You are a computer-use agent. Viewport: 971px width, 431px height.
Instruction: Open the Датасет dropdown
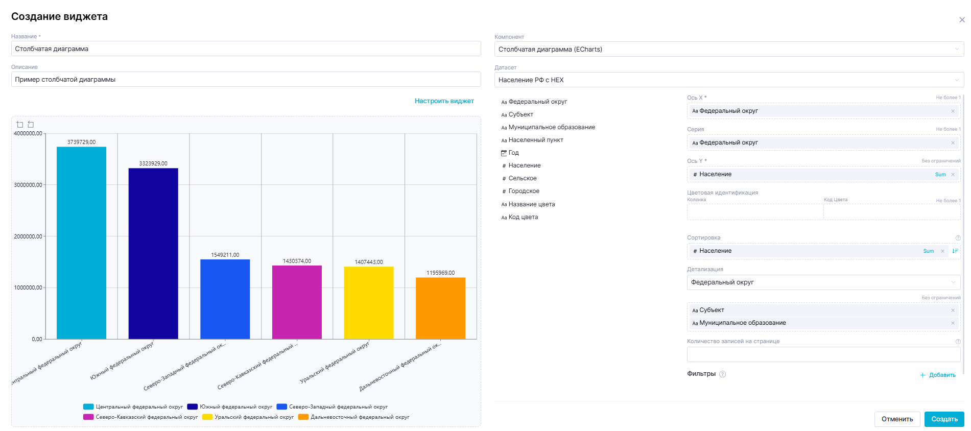729,80
